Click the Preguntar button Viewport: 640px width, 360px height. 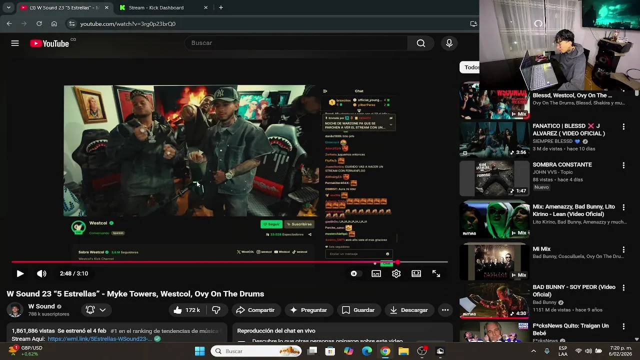[x=308, y=310]
